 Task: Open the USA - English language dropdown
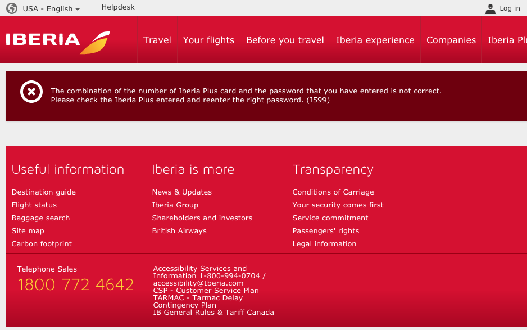click(52, 9)
